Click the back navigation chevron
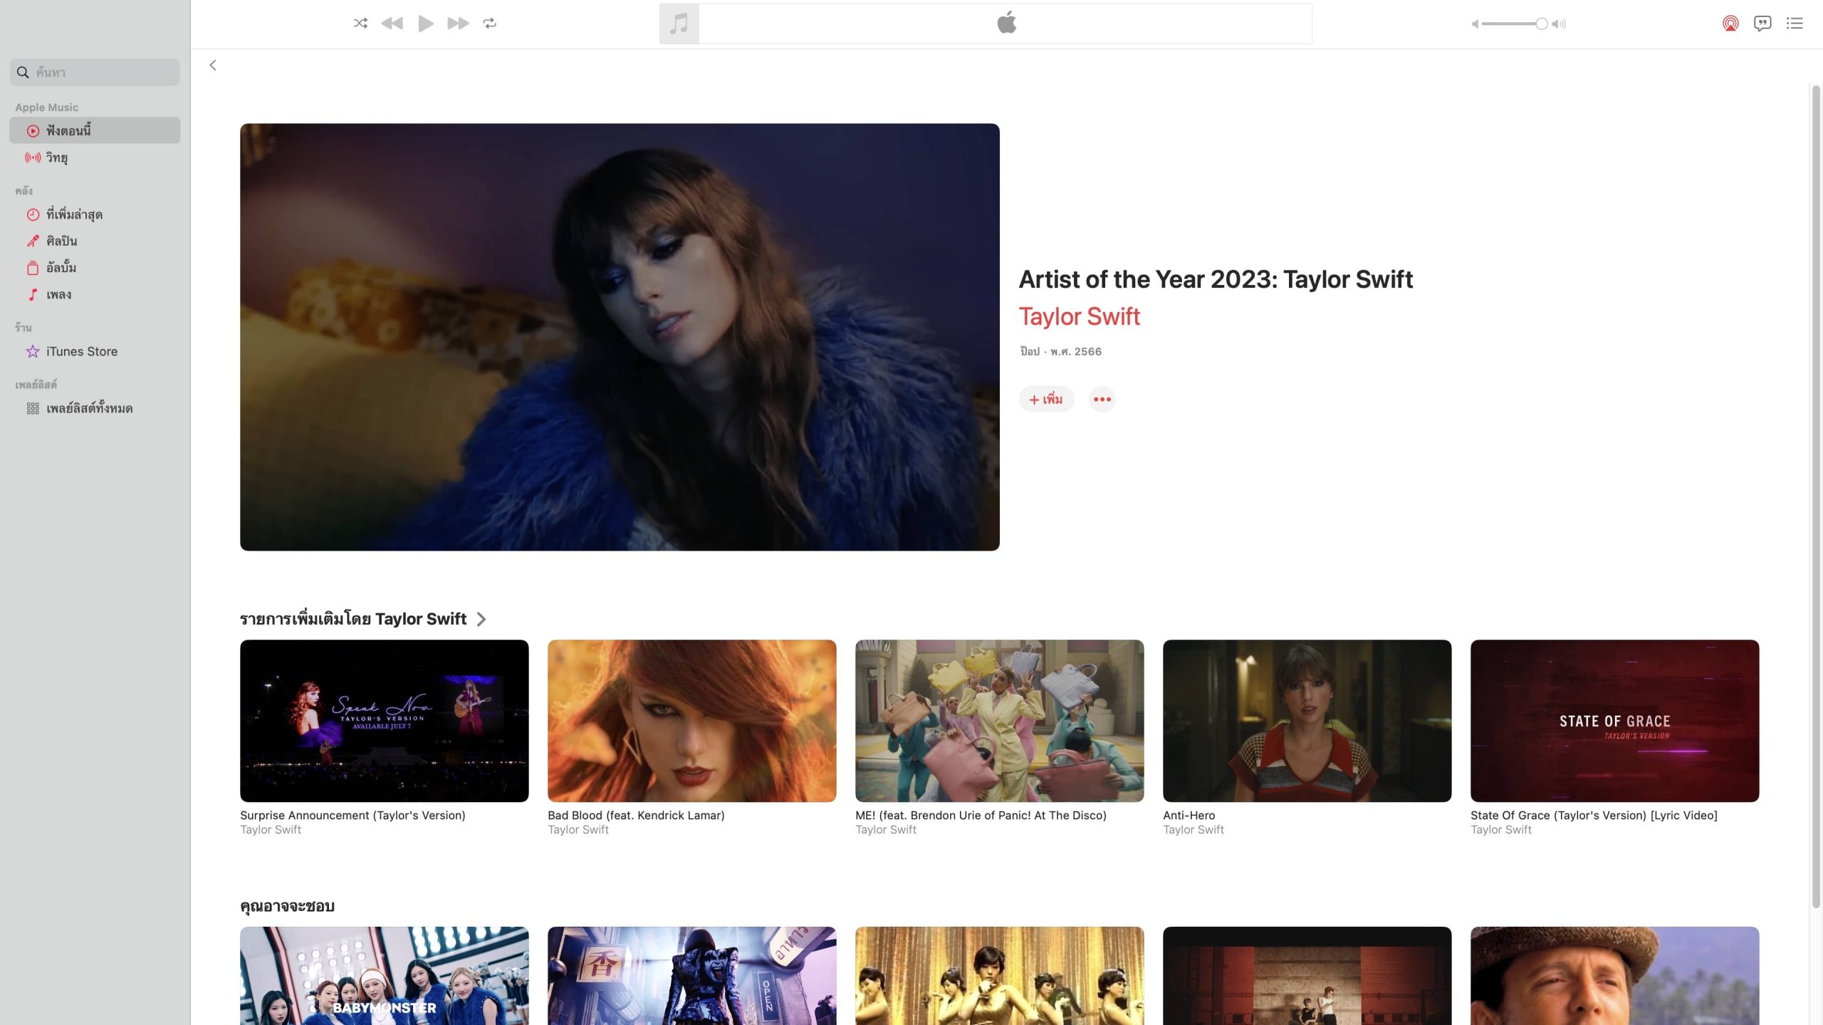Image resolution: width=1823 pixels, height=1025 pixels. pyautogui.click(x=213, y=65)
